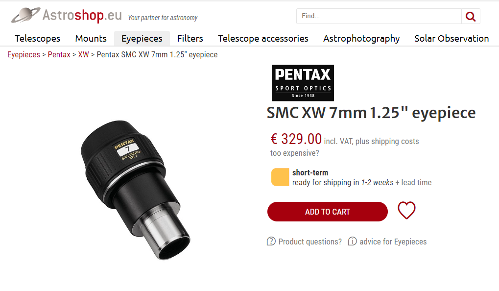Click the Astroshop planet logo icon
Screen dimensions: 499x291
26,15
